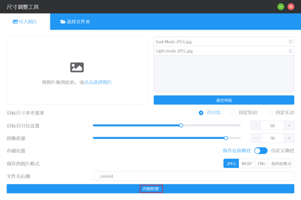Screen dimensions: 301x200
Task: Decrease target percentage with minus button
Action: pyautogui.click(x=256, y=125)
